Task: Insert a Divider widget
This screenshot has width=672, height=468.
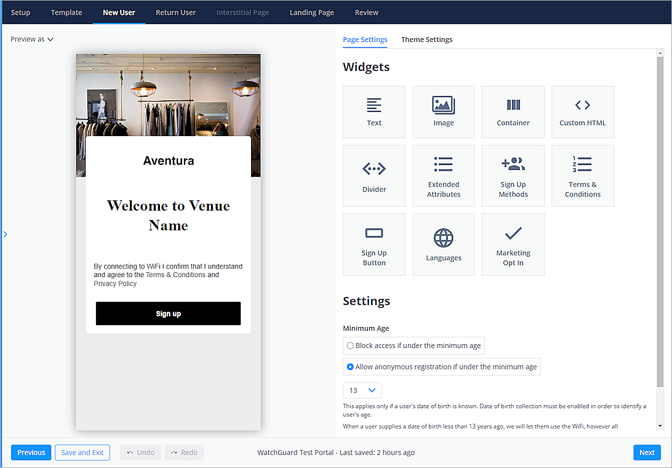Action: 374,175
